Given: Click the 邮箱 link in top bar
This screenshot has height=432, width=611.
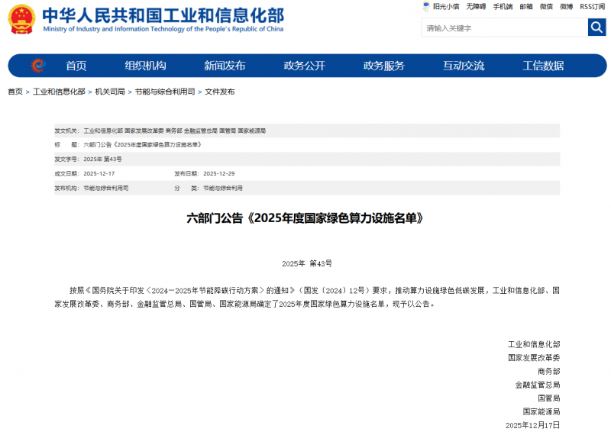Looking at the screenshot, I should tap(526, 7).
